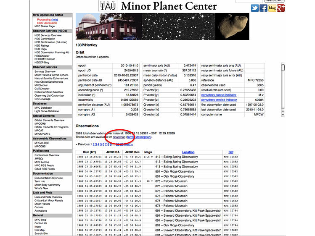Sort table by Location column header
The height and width of the screenshot is (236, 315).
[188, 152]
